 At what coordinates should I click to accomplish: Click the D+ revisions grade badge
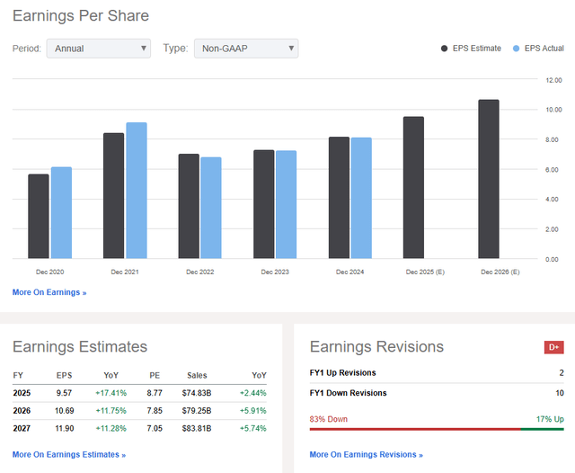coord(554,347)
